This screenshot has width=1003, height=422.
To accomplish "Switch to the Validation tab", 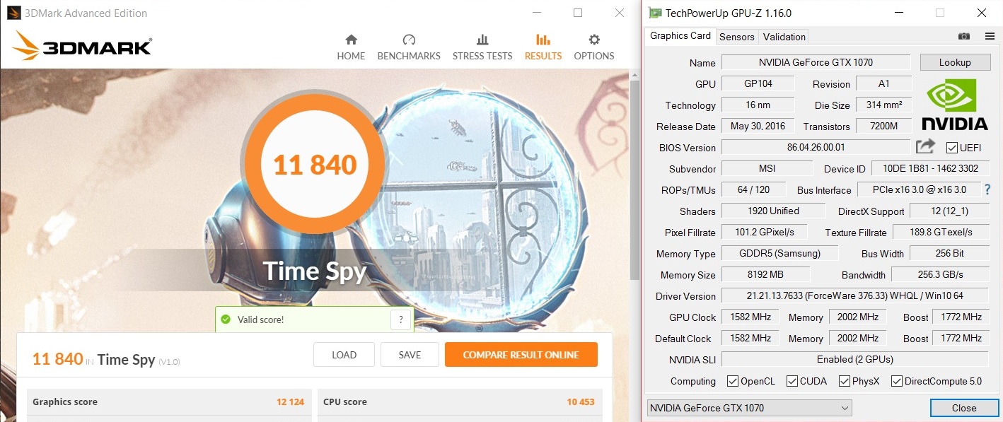I will click(784, 37).
